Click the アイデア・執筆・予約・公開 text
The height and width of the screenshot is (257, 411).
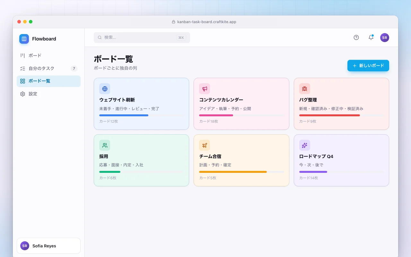point(225,109)
